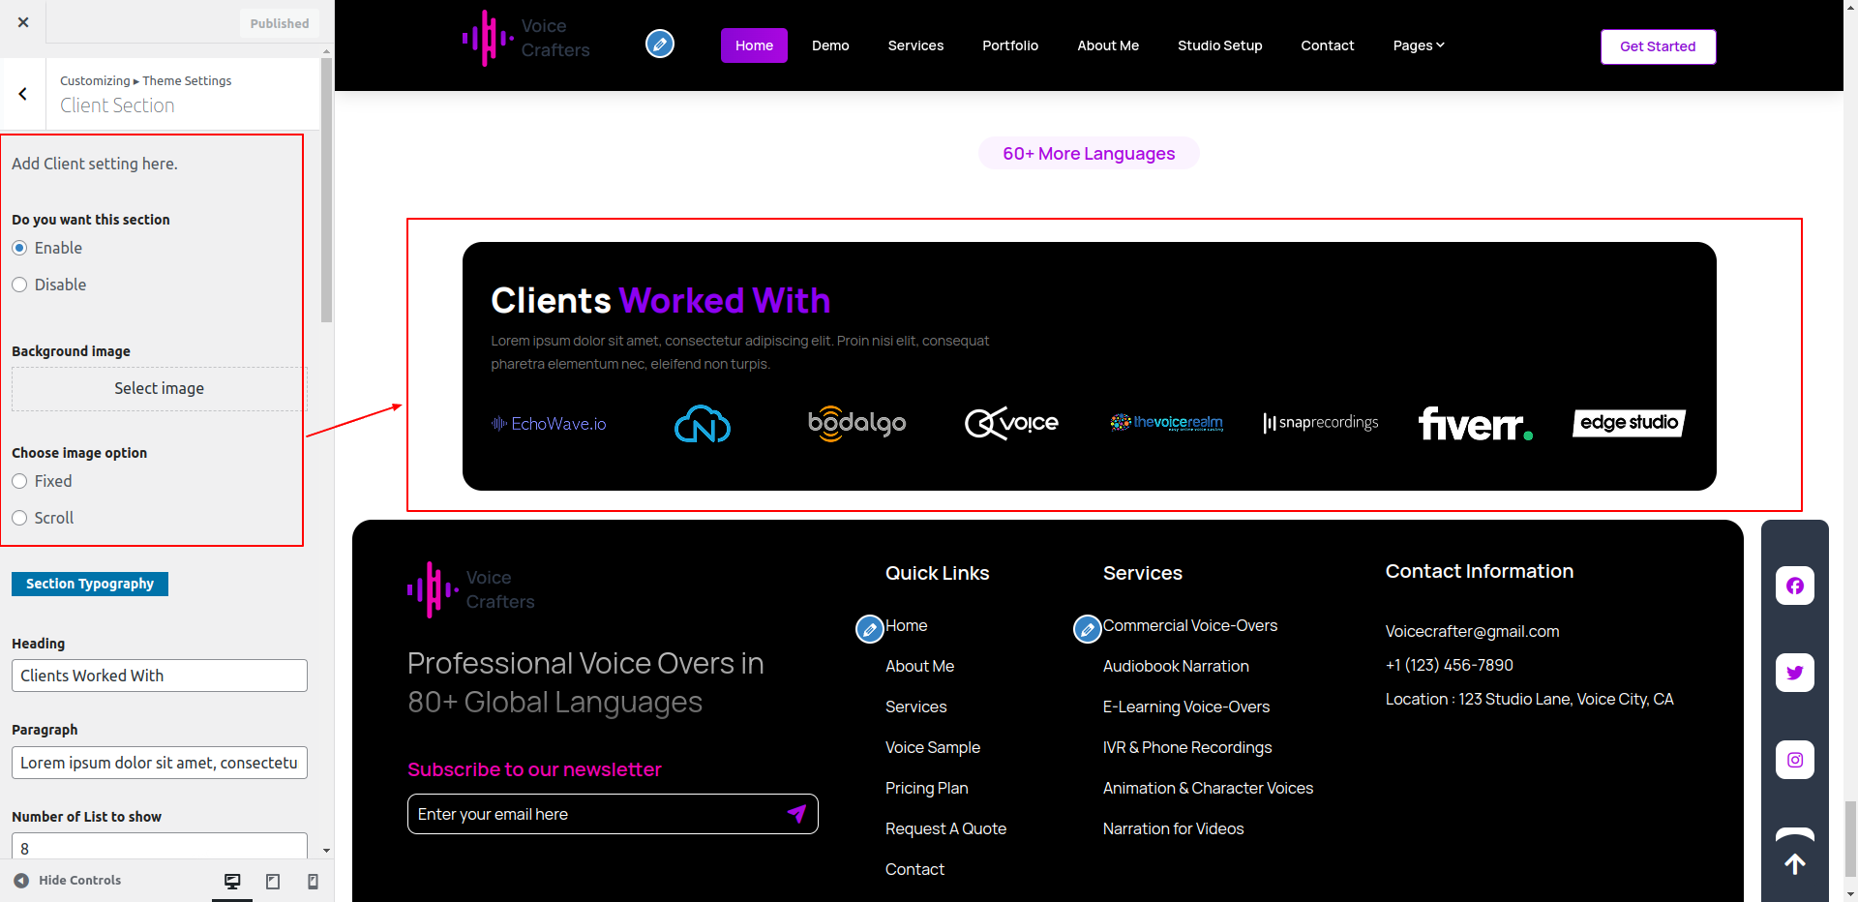1858x902 pixels.
Task: Submit newsletter with paper plane icon
Action: coord(796,814)
